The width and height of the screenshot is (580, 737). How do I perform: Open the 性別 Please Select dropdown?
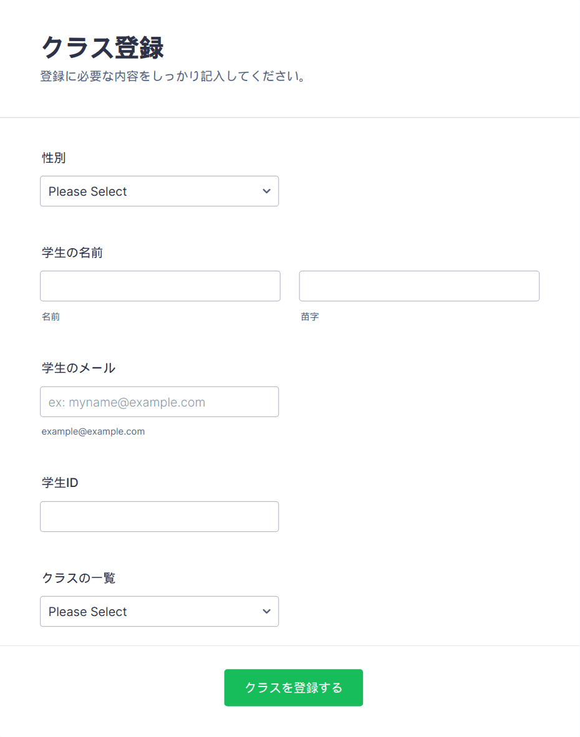point(159,191)
